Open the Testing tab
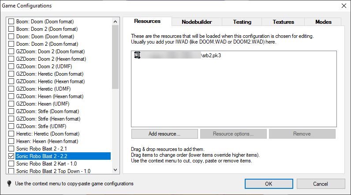 click(242, 22)
